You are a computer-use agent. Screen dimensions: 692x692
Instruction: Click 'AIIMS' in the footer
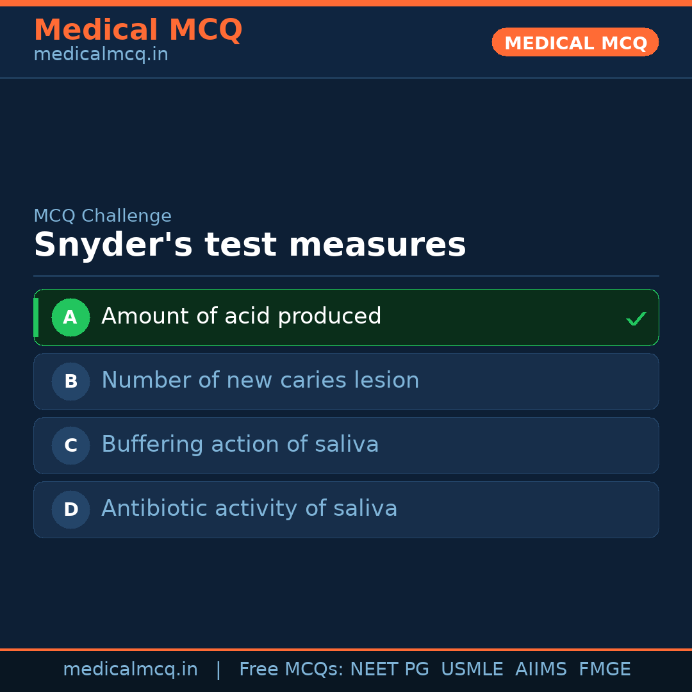click(x=541, y=670)
